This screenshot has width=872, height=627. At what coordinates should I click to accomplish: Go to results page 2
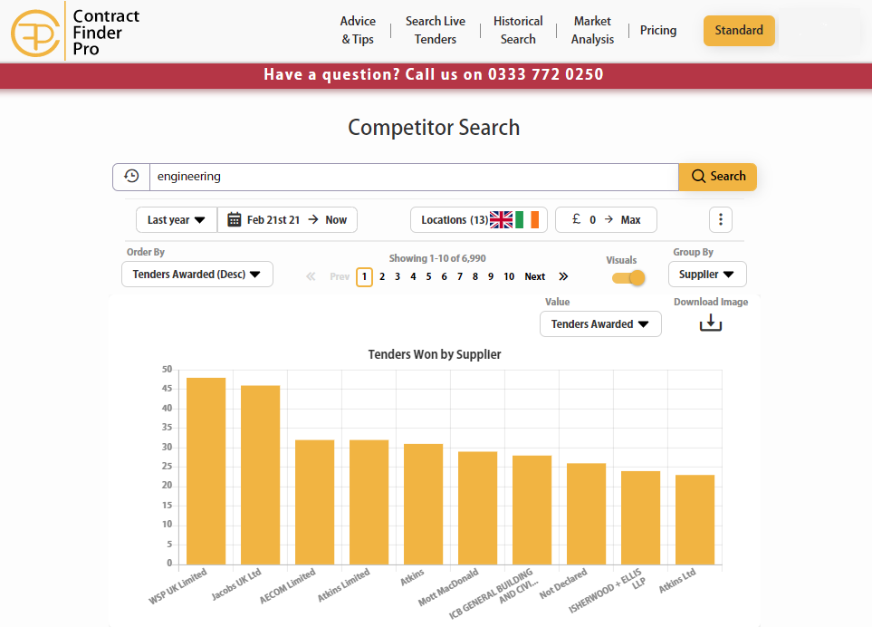tap(382, 276)
